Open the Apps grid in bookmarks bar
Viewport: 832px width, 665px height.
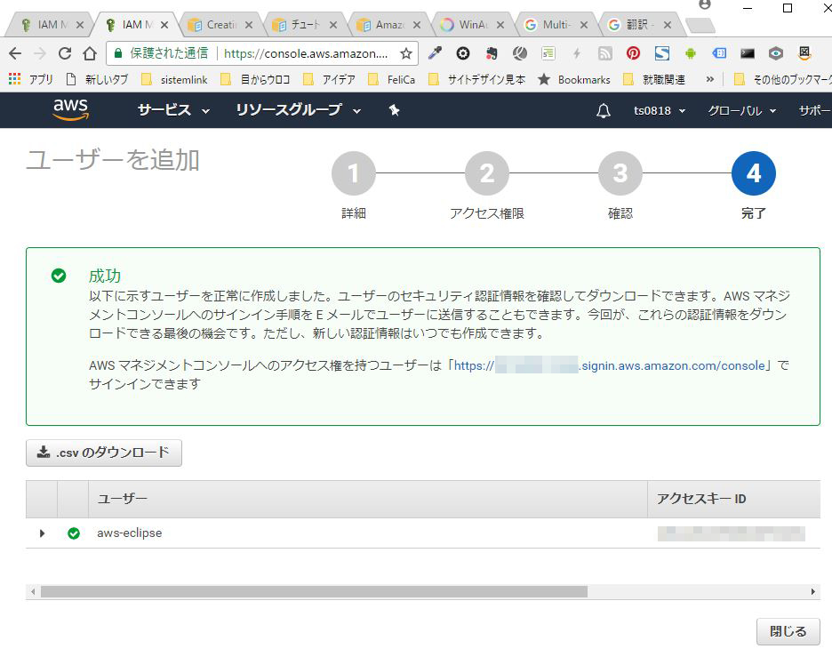15,79
